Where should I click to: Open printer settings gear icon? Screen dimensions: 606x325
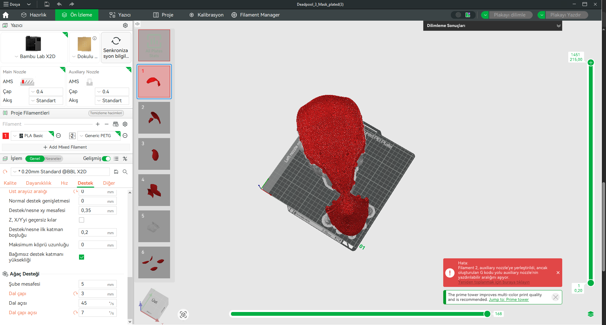(x=125, y=25)
